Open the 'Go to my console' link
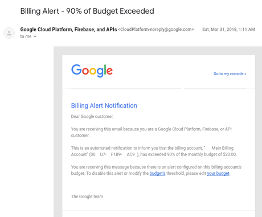 click(x=230, y=74)
